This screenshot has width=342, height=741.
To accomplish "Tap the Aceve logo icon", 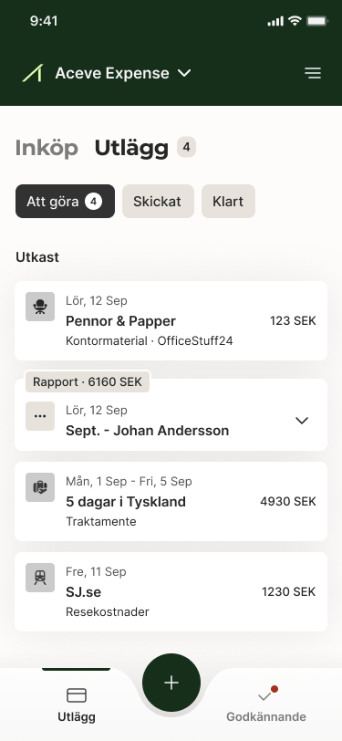I will point(33,73).
